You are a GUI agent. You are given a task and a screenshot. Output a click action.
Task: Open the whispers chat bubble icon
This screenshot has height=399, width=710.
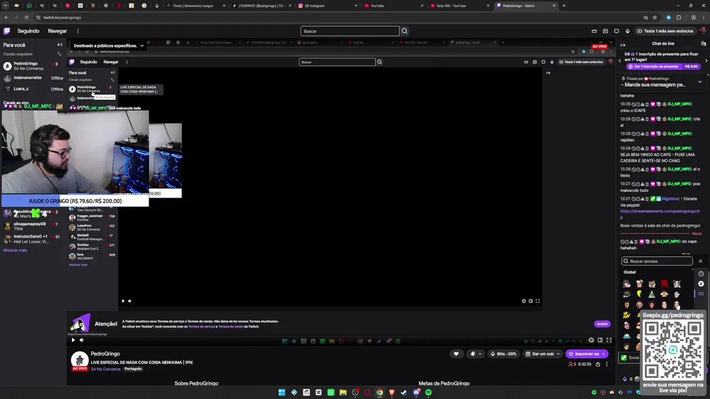point(616,31)
